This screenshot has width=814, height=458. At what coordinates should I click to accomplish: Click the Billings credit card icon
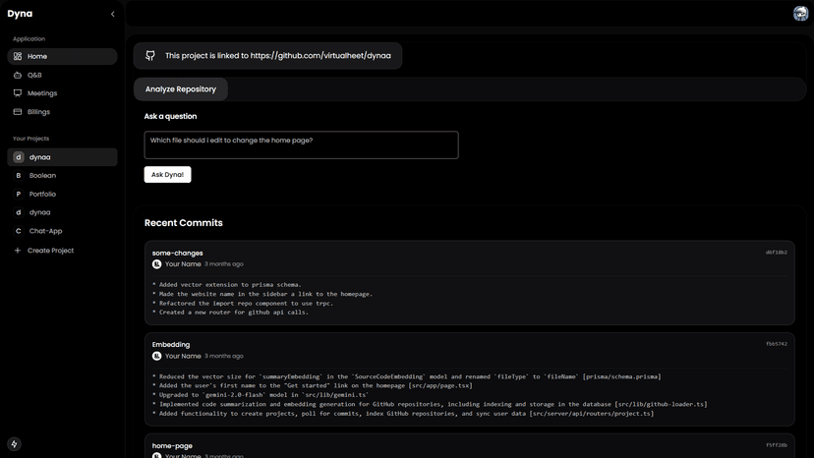tap(18, 112)
